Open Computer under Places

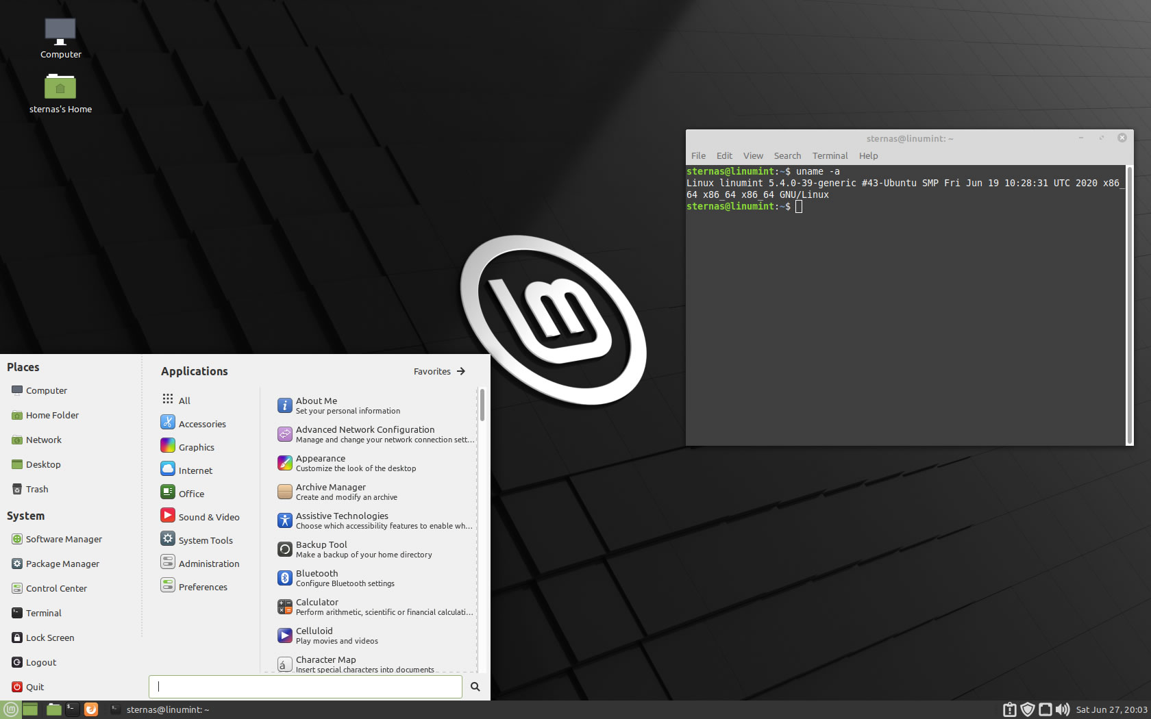[x=39, y=390]
